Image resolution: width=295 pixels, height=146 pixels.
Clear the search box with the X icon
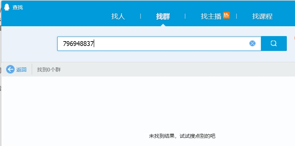pyautogui.click(x=252, y=44)
